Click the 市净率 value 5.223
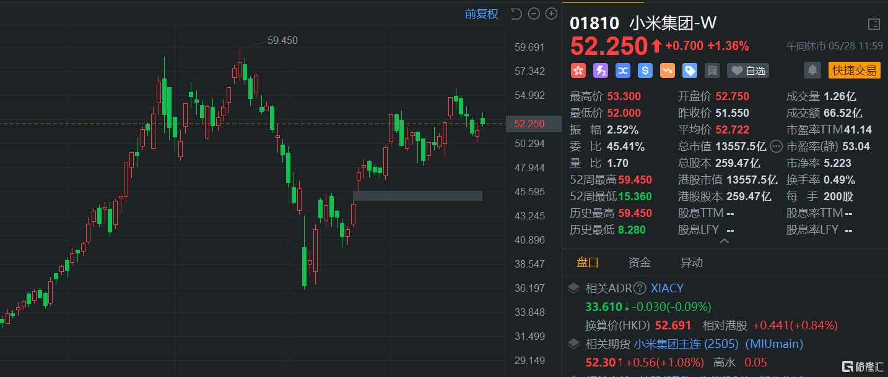This screenshot has height=377, width=888. click(837, 163)
